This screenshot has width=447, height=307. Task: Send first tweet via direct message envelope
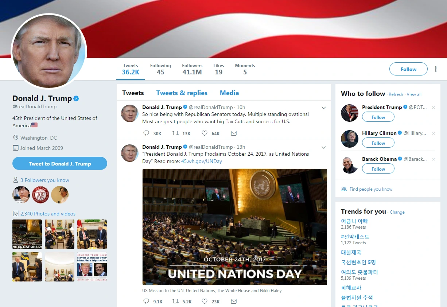(234, 133)
